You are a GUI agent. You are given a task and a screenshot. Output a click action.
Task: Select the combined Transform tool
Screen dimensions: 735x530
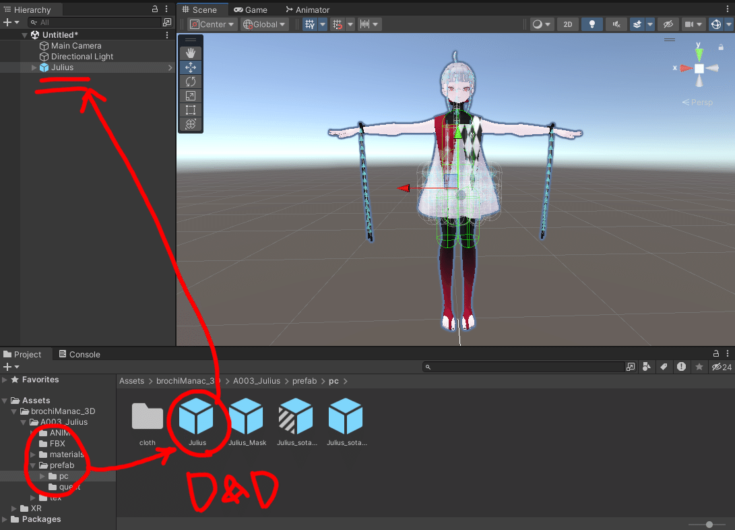pos(190,124)
